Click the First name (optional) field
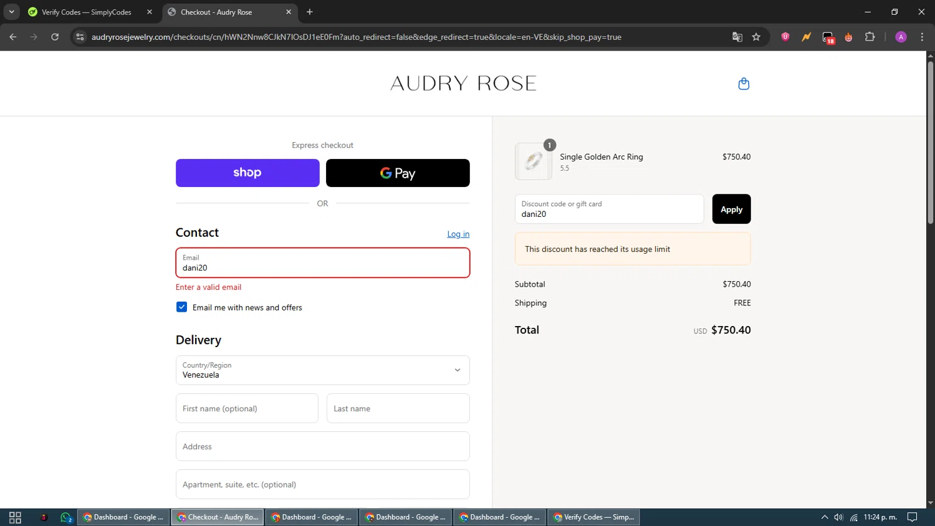935x526 pixels. coord(247,408)
